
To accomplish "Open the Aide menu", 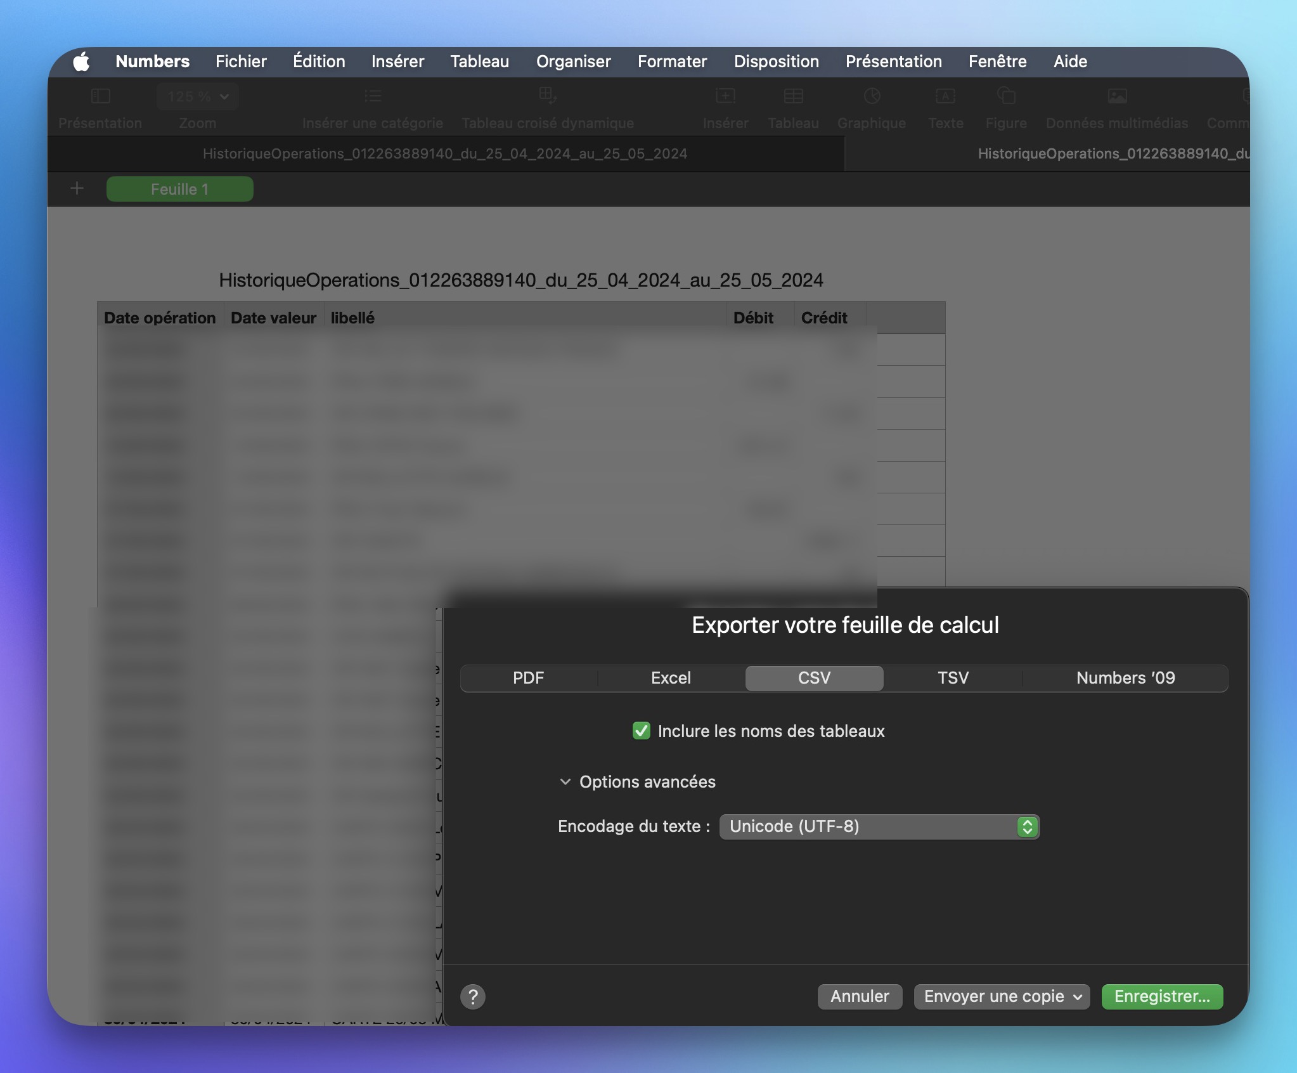I will pyautogui.click(x=1070, y=62).
